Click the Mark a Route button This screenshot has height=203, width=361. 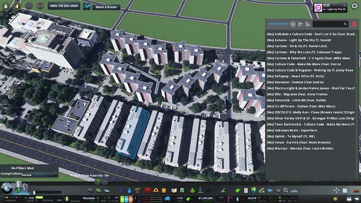[x=106, y=7]
